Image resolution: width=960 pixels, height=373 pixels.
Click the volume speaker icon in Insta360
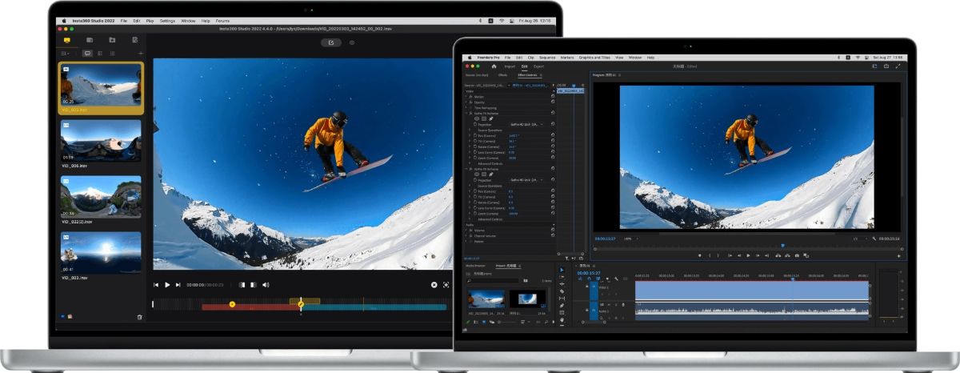(266, 284)
